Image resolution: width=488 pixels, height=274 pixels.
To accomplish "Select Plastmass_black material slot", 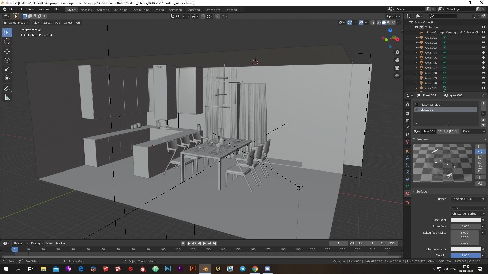I will click(446, 105).
